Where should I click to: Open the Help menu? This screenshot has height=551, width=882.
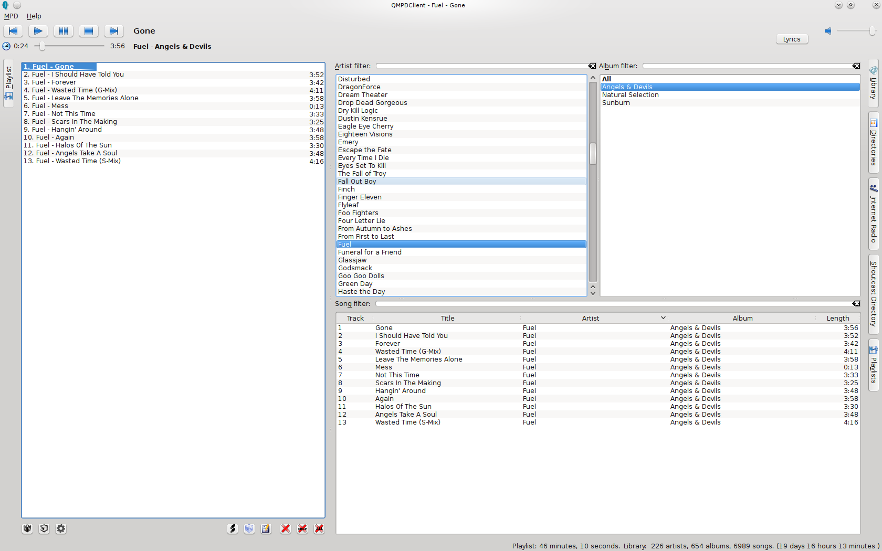[34, 16]
